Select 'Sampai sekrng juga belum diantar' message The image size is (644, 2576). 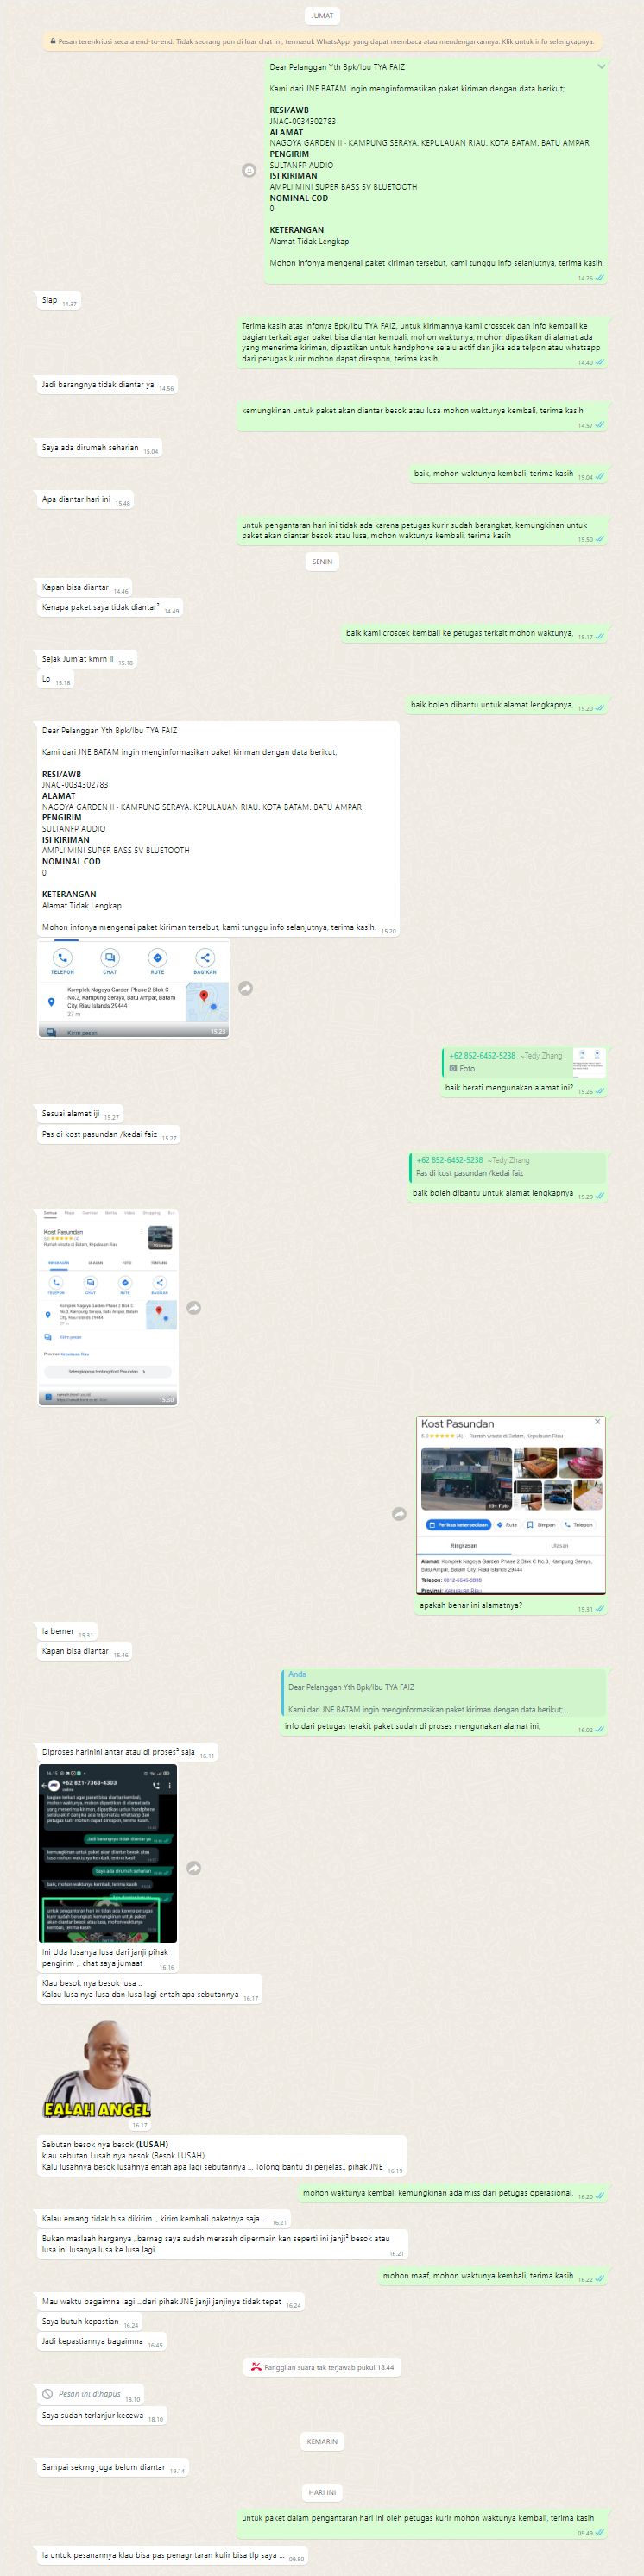113,2468
